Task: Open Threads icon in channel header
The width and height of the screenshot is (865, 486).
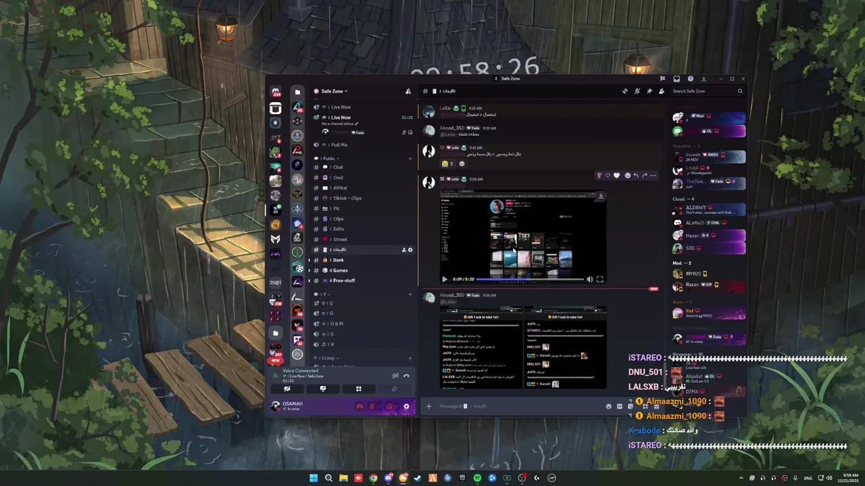Action: pos(625,91)
